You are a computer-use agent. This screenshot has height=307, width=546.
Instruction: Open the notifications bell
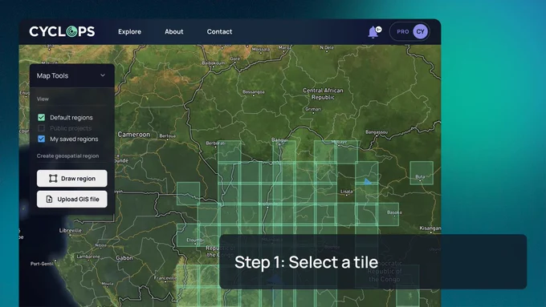coord(373,32)
